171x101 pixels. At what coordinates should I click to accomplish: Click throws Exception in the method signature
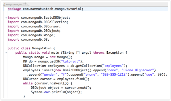[108, 53]
